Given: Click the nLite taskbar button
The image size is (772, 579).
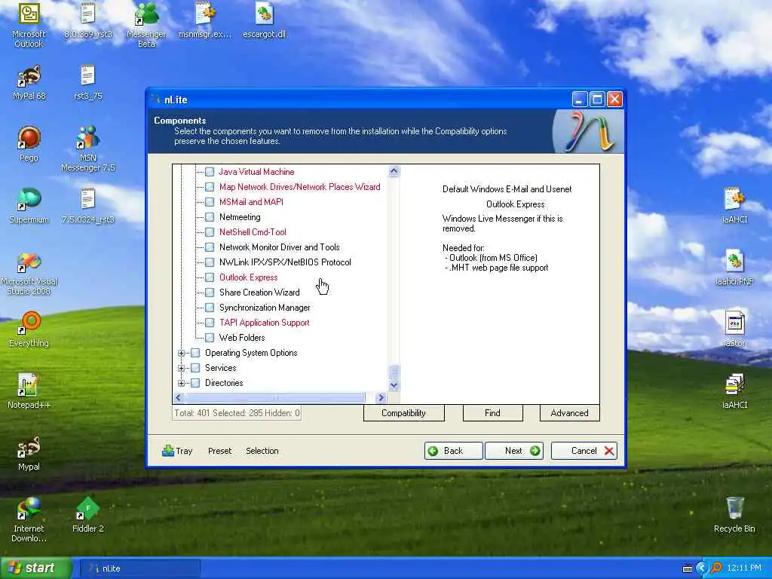Looking at the screenshot, I should point(139,568).
